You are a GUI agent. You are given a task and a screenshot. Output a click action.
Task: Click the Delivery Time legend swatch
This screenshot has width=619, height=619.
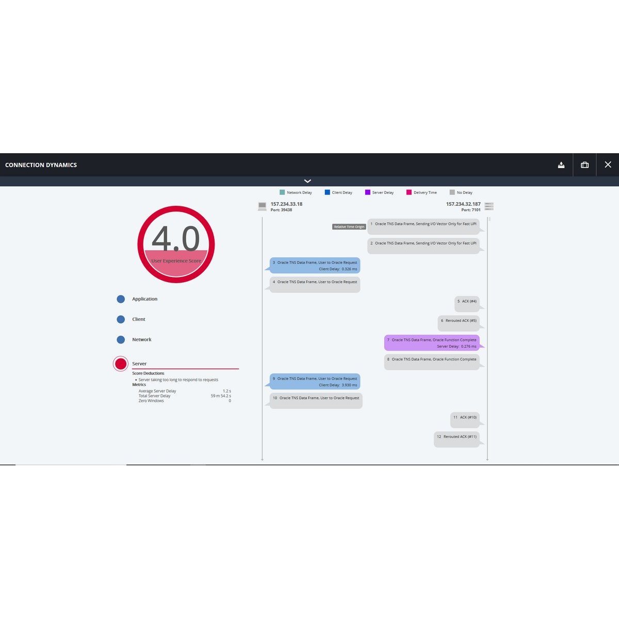click(409, 192)
